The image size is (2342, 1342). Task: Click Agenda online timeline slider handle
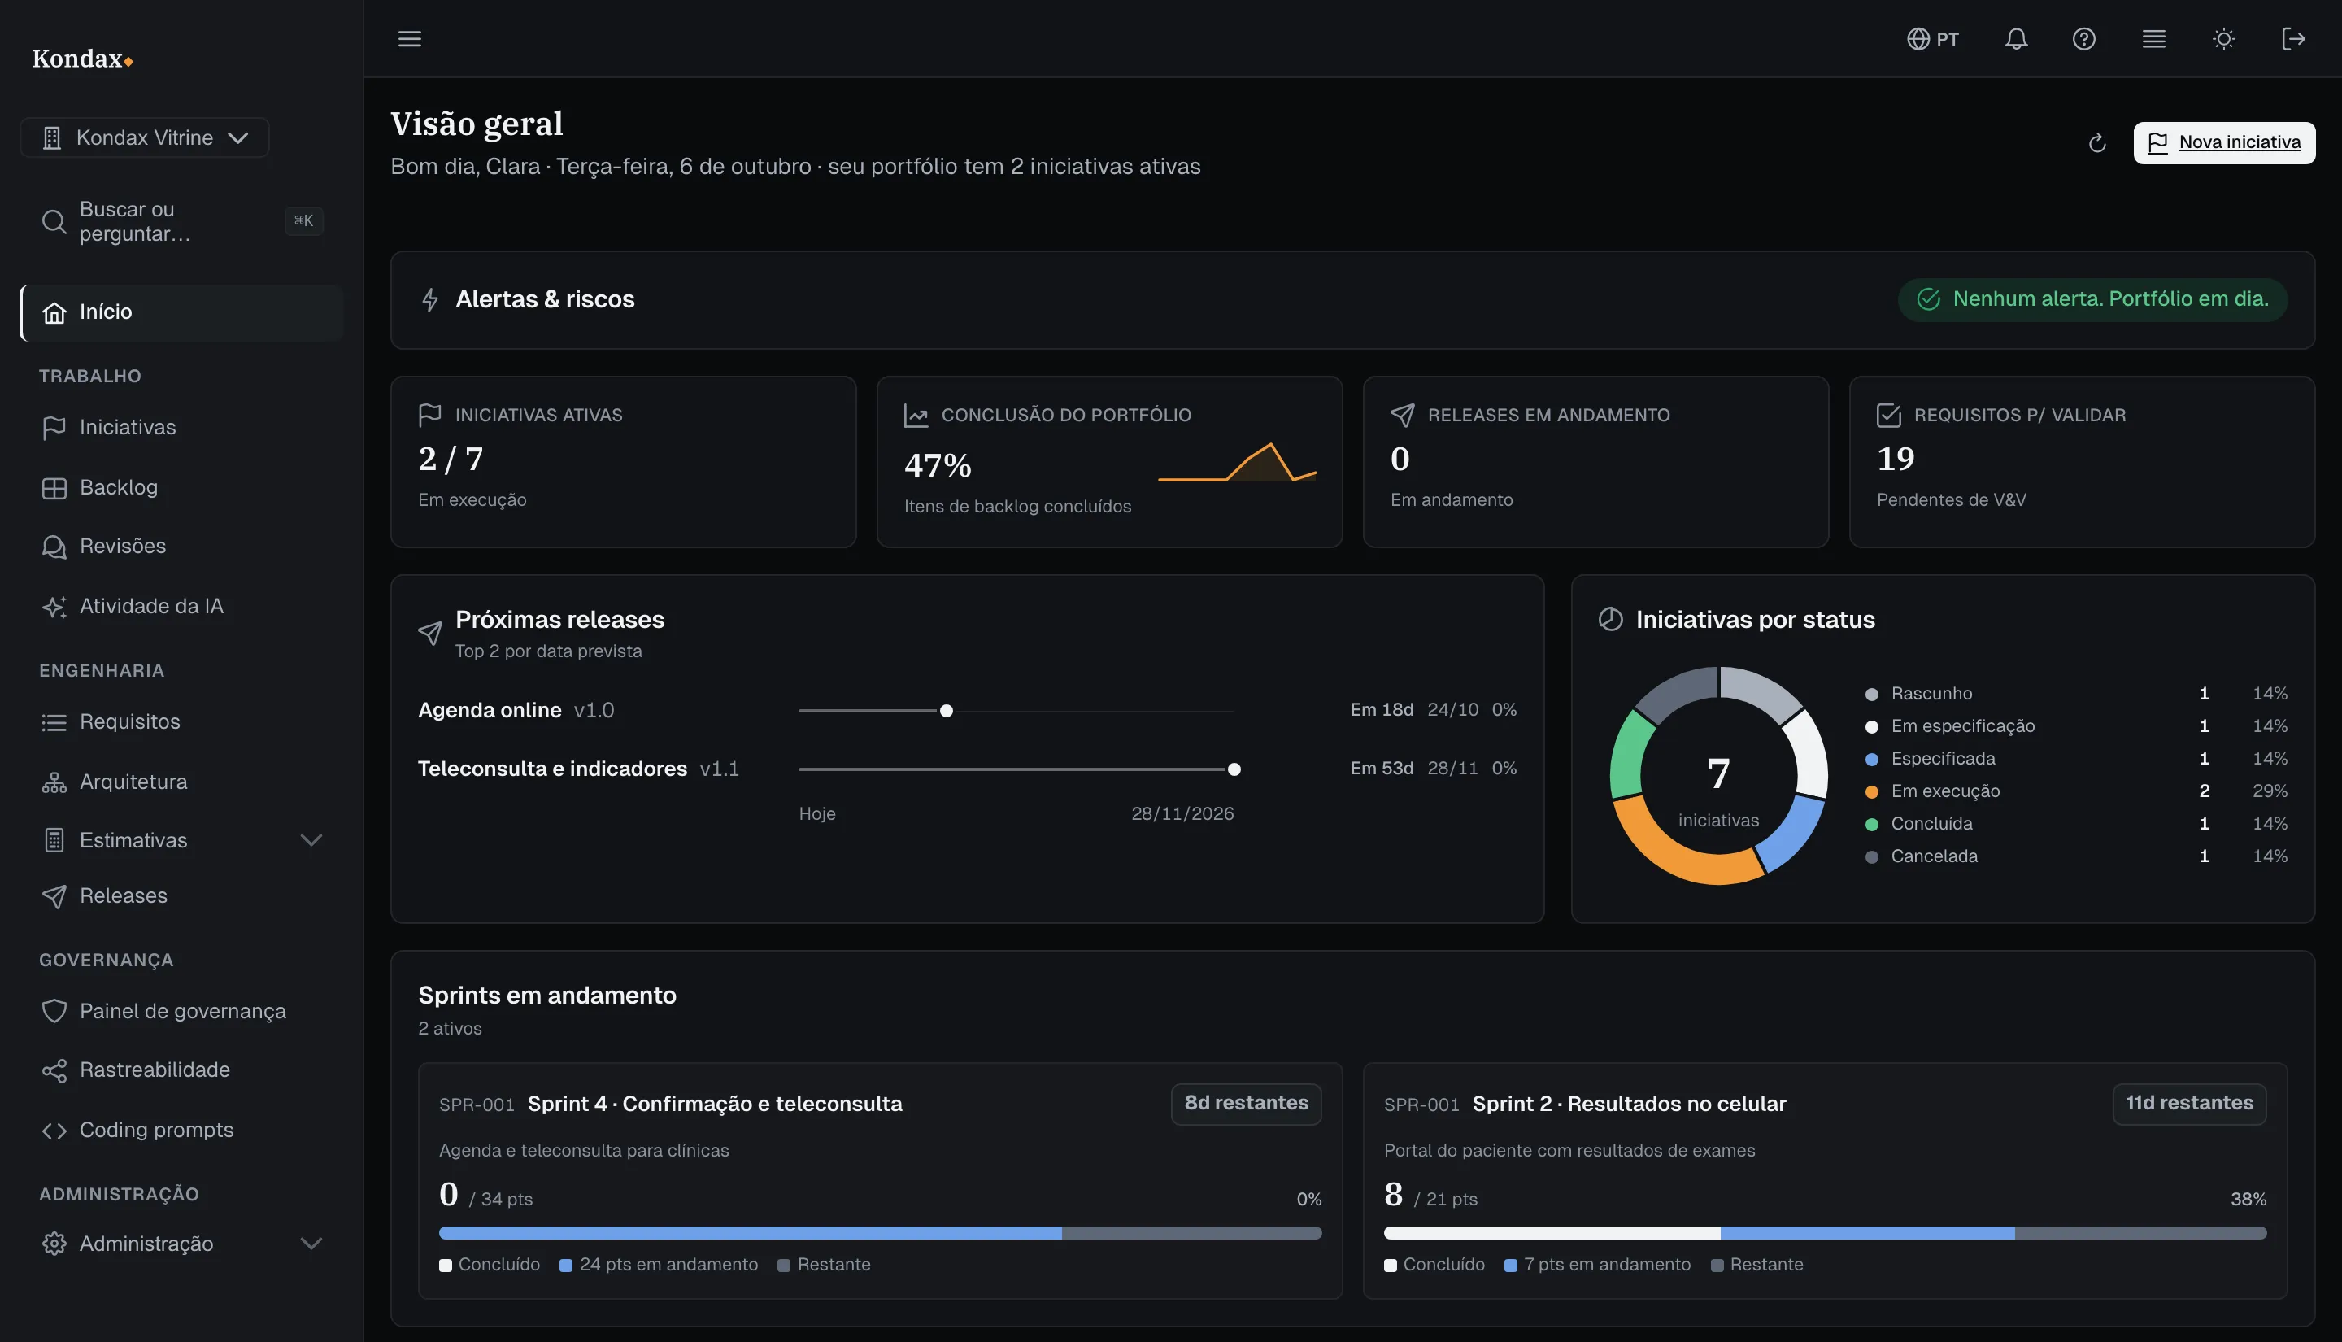click(x=947, y=711)
